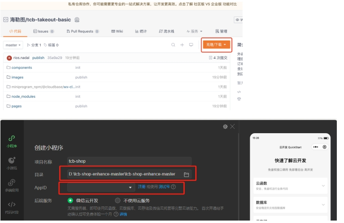344x223 pixels.
Task: Open the 管理 tab
Action: [221, 31]
